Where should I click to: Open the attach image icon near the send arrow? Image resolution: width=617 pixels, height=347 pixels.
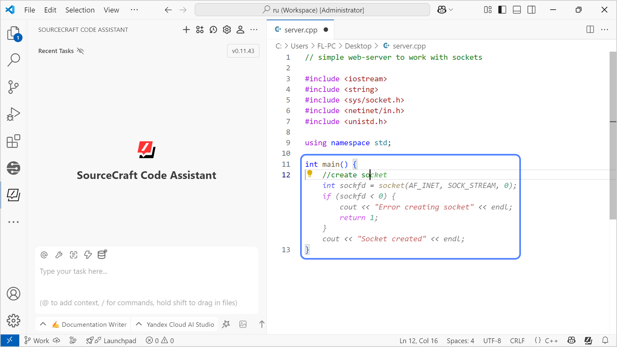tap(243, 325)
